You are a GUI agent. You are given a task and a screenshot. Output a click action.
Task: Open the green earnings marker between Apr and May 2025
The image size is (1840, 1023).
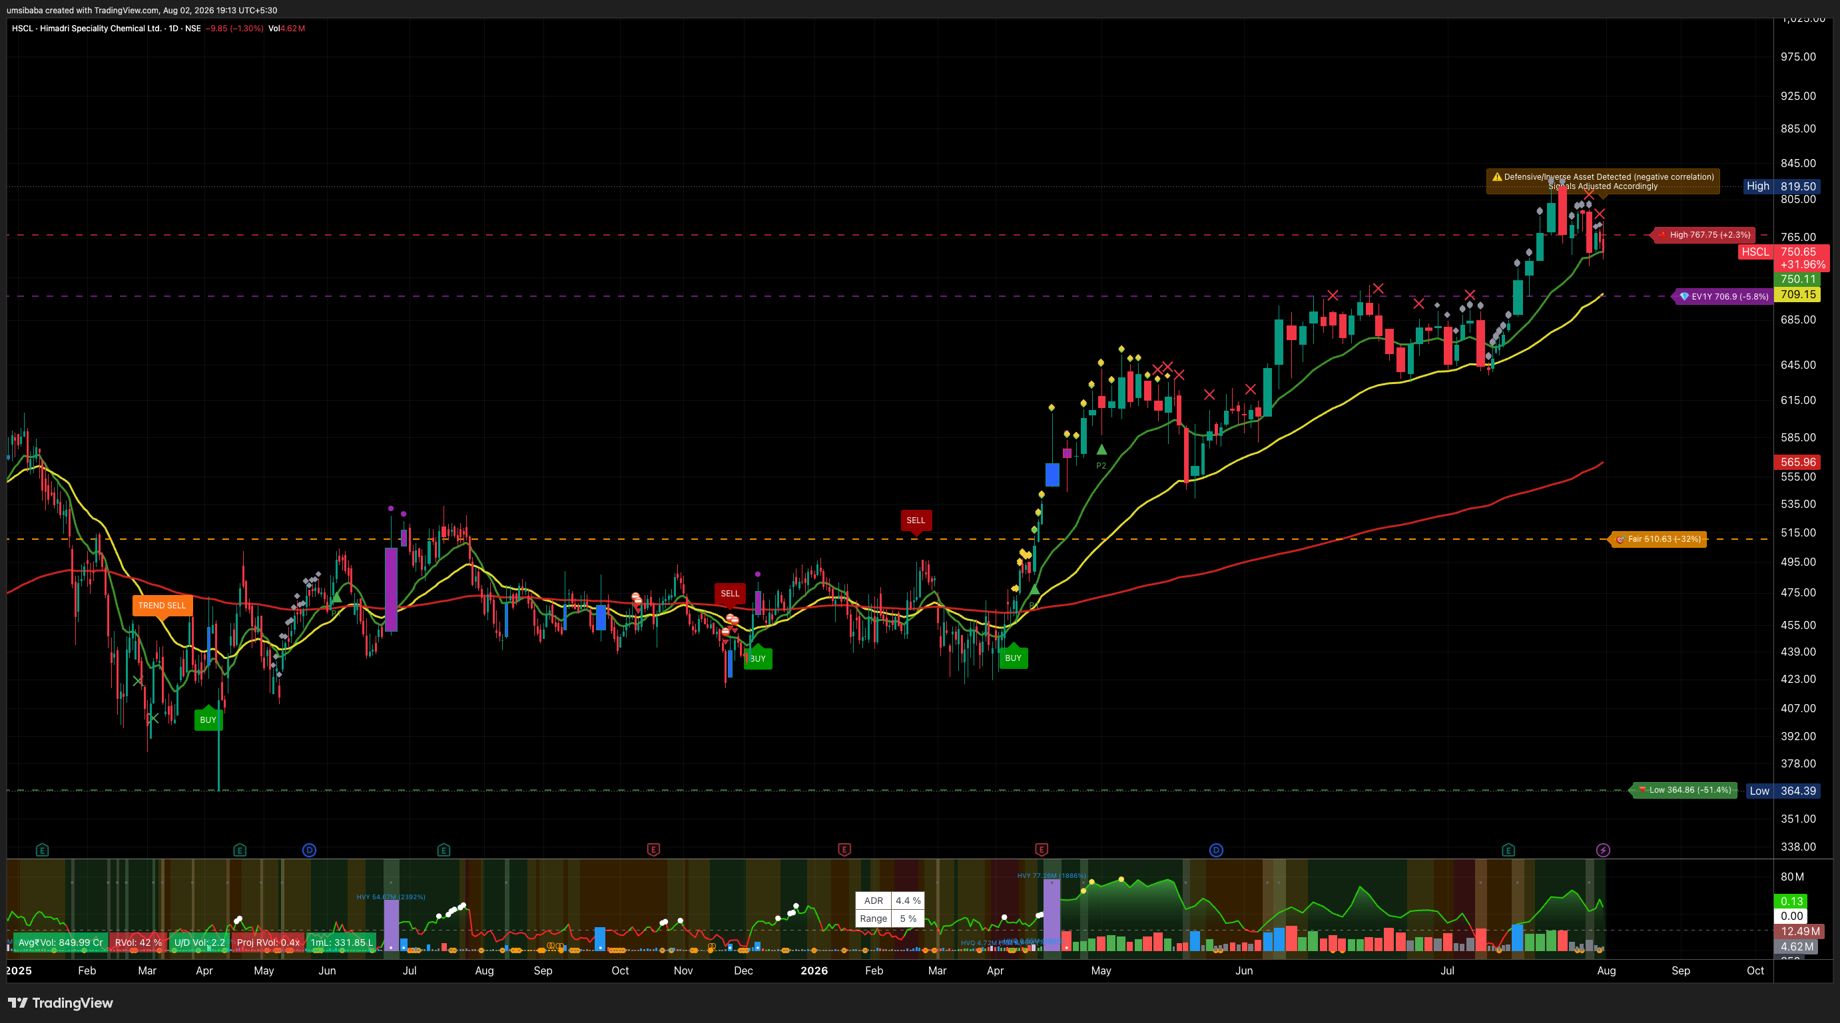[240, 849]
